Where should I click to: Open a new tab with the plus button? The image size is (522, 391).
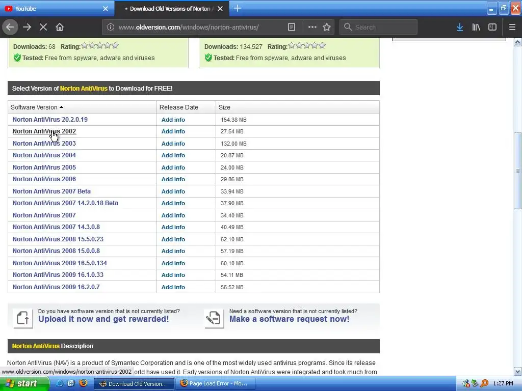(238, 8)
